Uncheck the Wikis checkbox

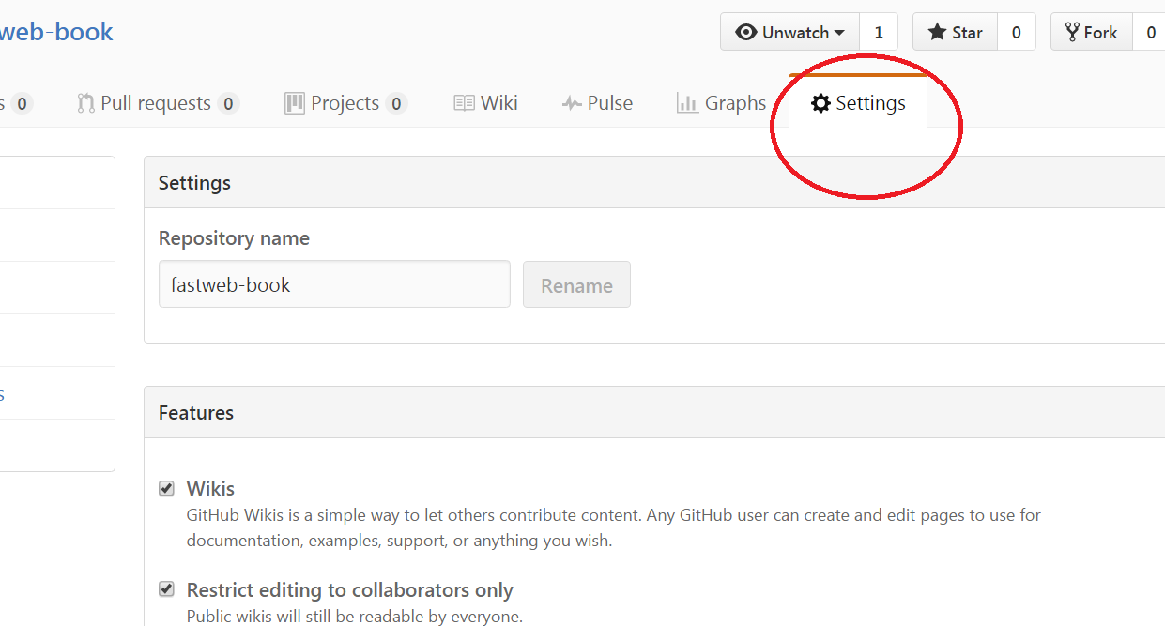point(166,488)
